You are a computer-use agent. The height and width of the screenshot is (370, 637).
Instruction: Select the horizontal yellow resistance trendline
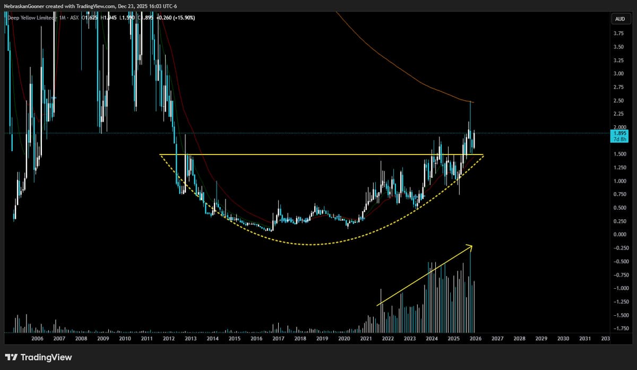tap(318, 154)
